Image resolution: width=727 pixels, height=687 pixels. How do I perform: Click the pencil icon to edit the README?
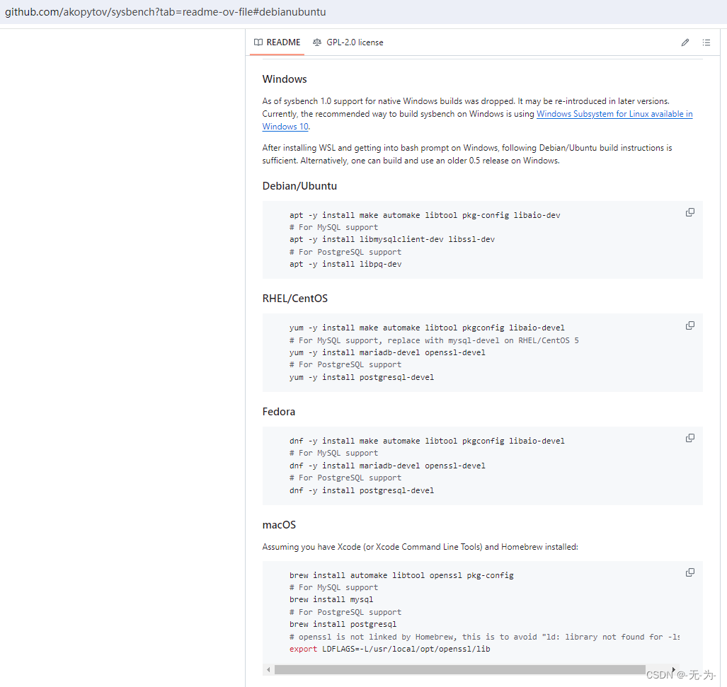click(x=685, y=42)
